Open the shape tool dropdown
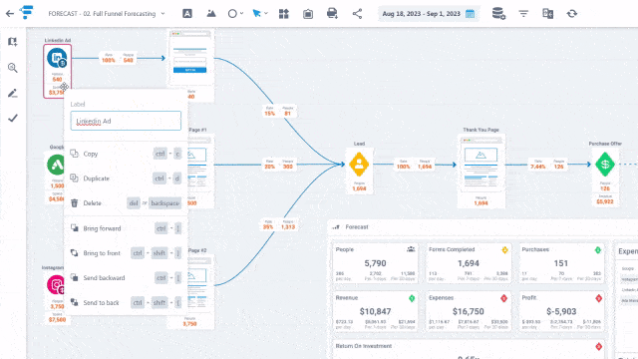This screenshot has width=638, height=359. click(x=235, y=13)
